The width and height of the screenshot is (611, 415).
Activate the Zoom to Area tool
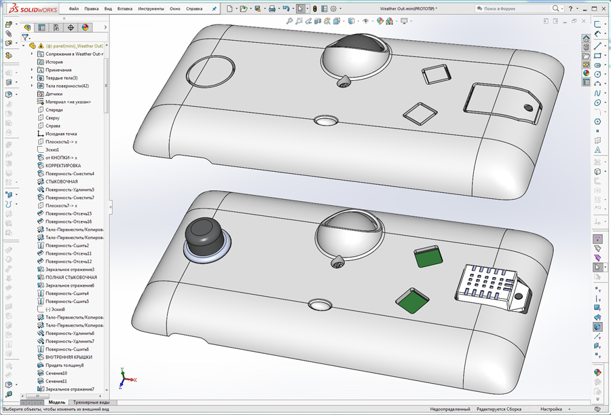299,21
